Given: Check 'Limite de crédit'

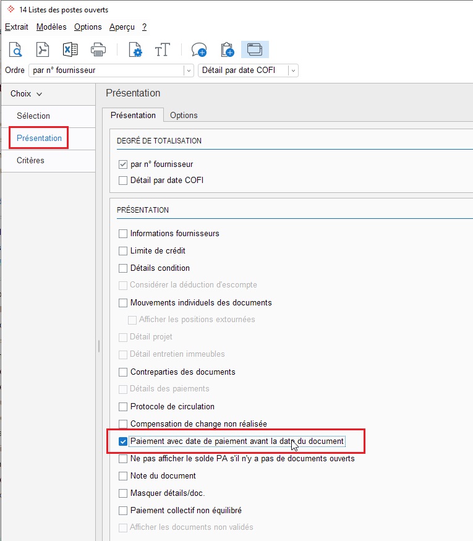Looking at the screenshot, I should click(123, 251).
